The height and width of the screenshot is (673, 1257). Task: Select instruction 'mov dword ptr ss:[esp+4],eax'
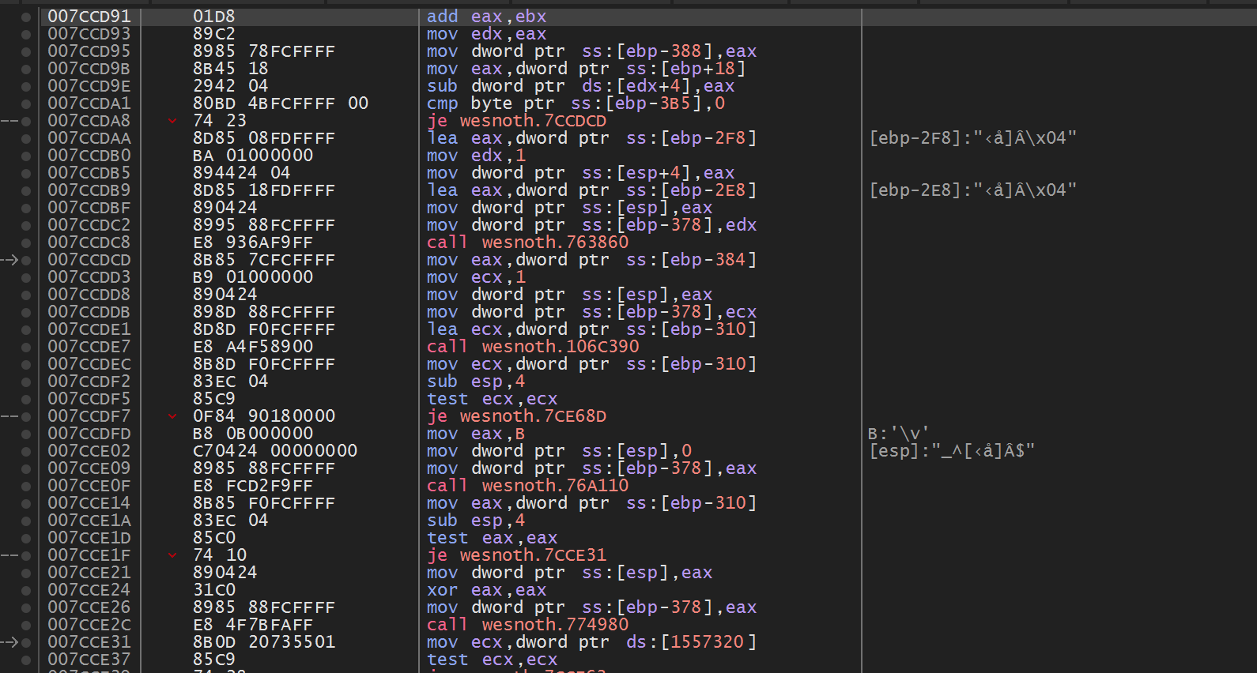coord(581,173)
